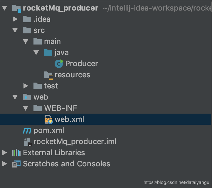Click the rocketMq_producer.iml file icon
Viewport: 212px width, 188px height.
[x=28, y=142]
